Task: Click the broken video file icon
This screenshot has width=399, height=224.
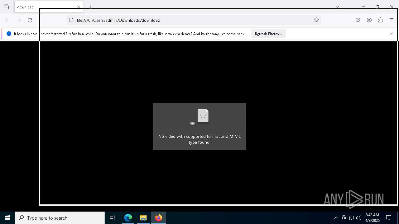Action: pyautogui.click(x=199, y=117)
